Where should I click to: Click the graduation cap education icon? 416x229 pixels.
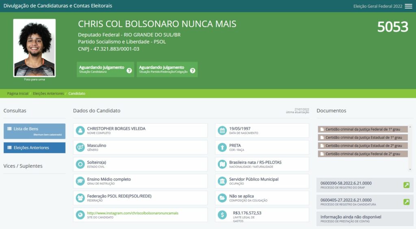click(80, 181)
